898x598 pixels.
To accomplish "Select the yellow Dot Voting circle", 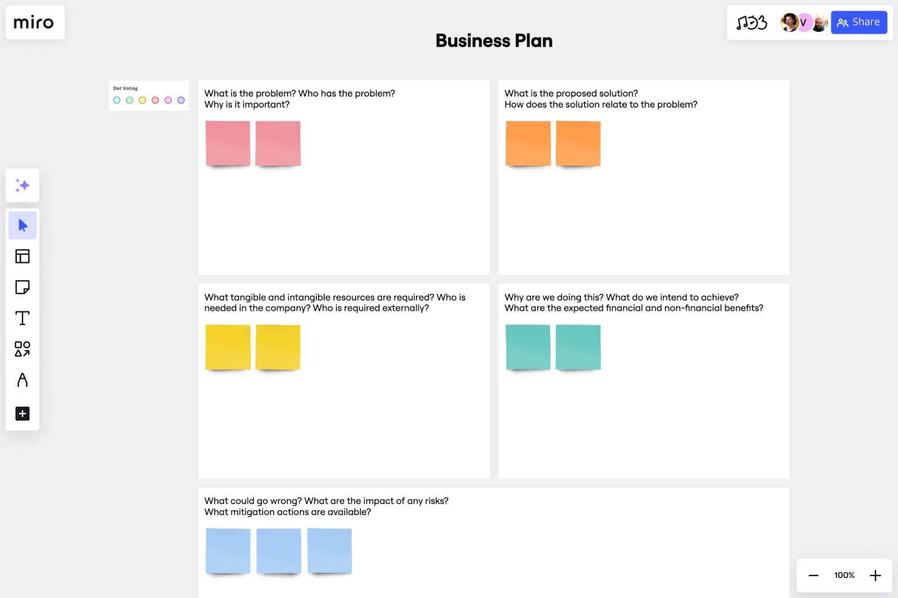I will coord(142,100).
